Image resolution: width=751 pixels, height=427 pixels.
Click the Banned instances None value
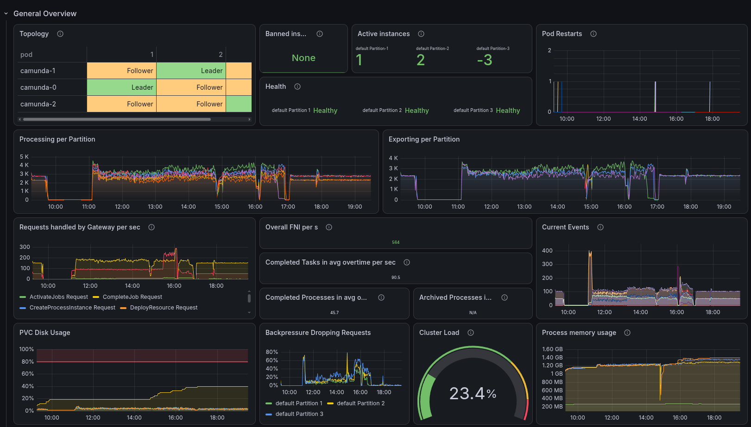pos(303,58)
